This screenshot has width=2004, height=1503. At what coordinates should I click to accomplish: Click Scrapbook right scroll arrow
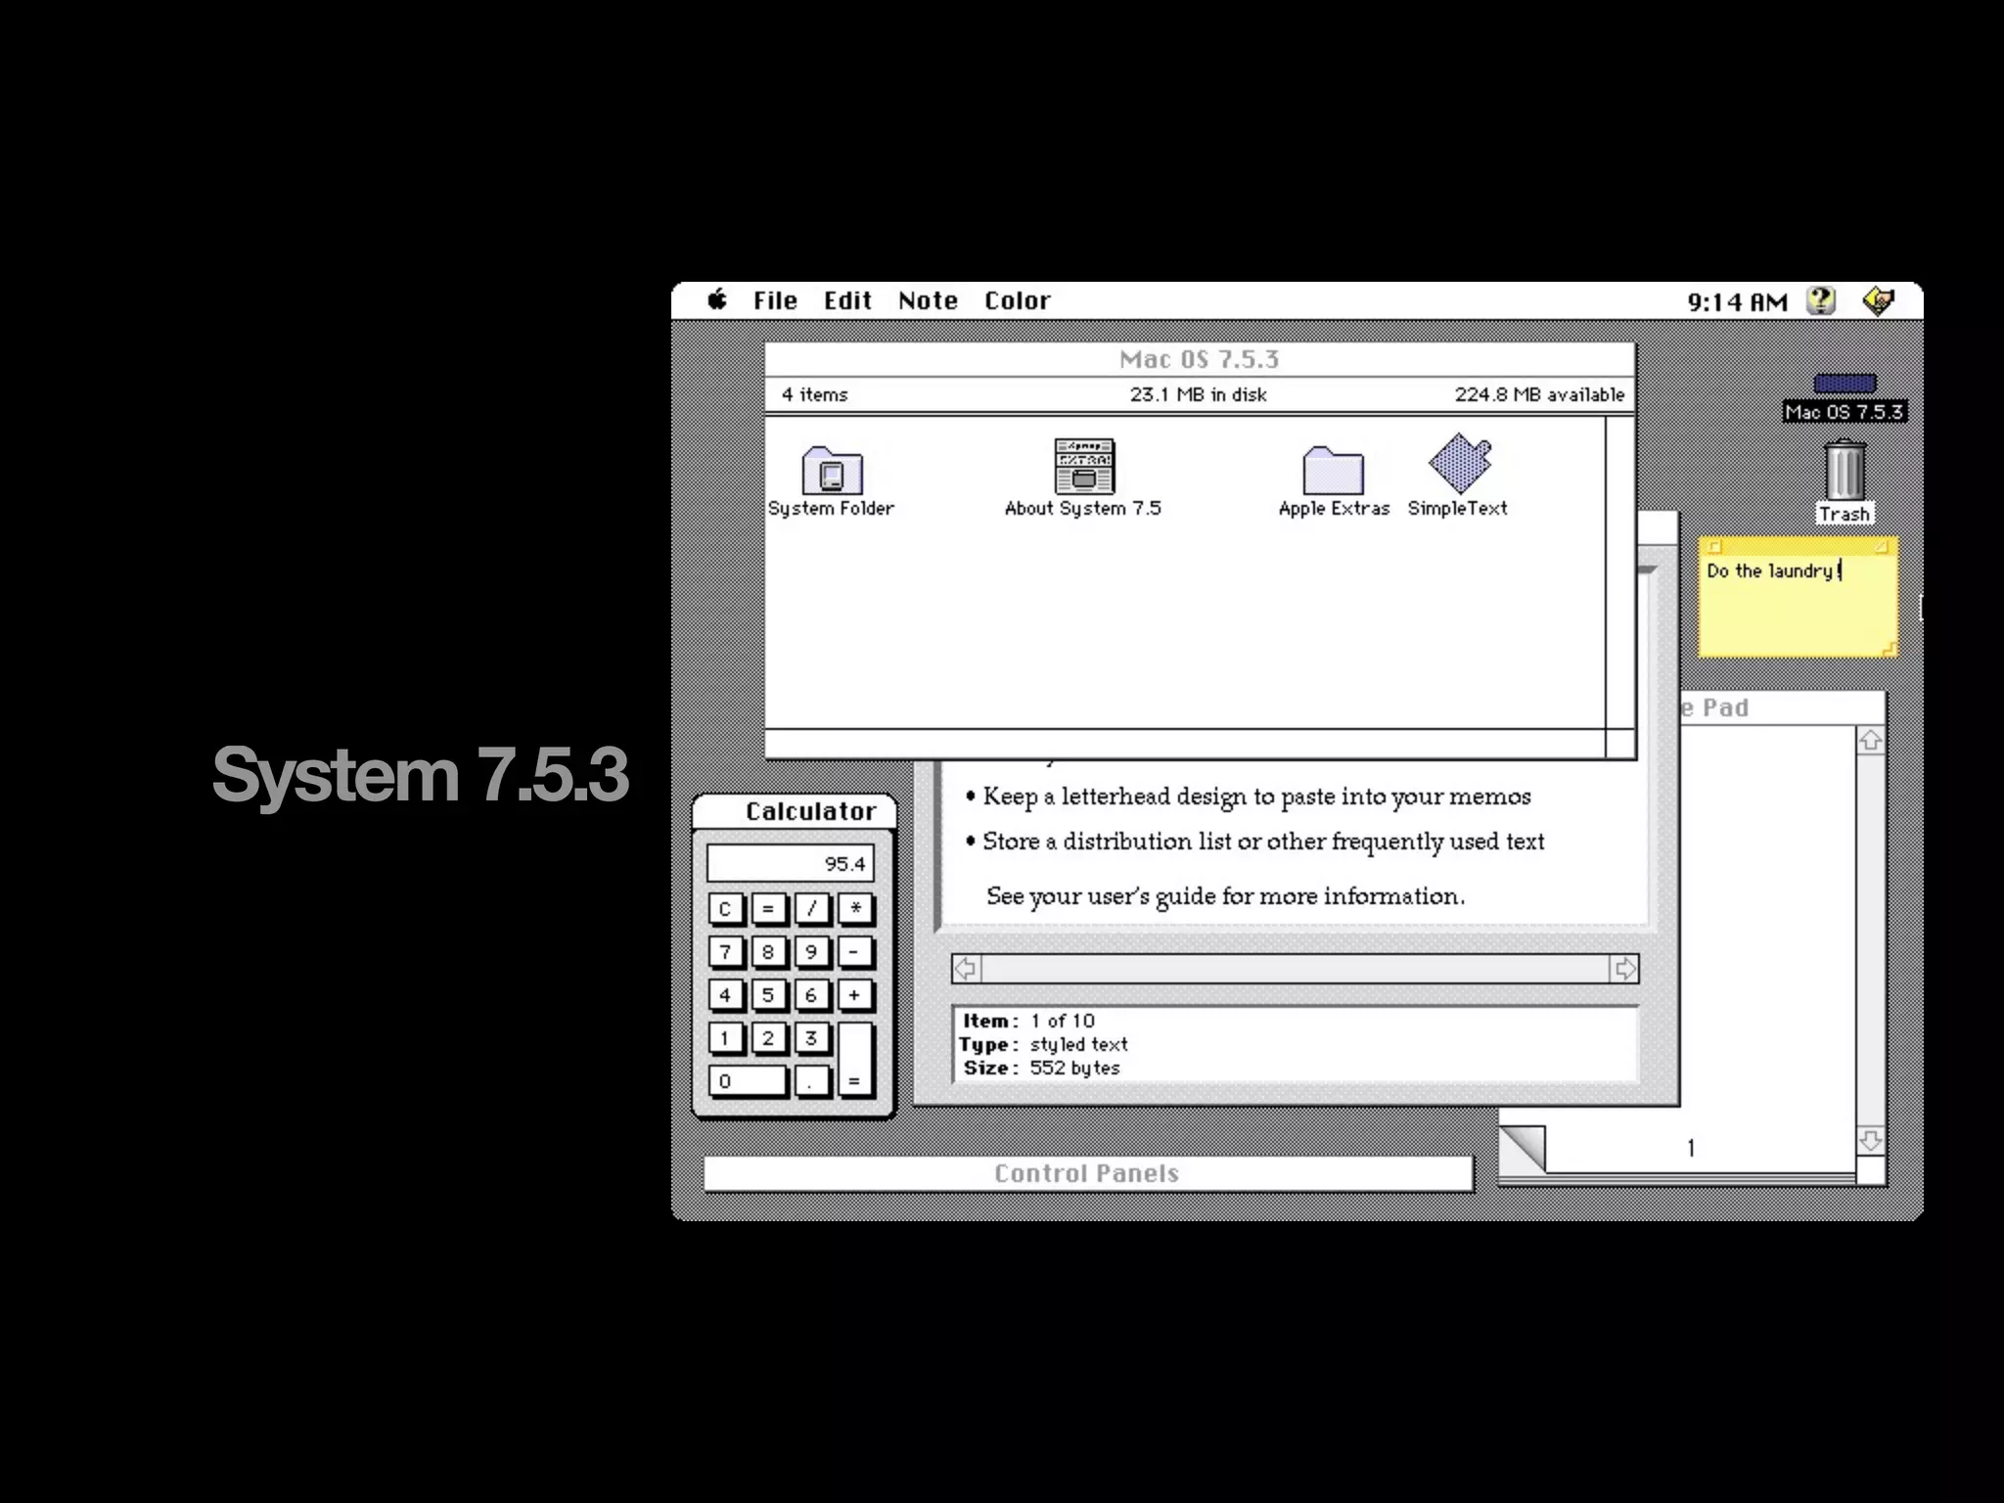(1624, 969)
